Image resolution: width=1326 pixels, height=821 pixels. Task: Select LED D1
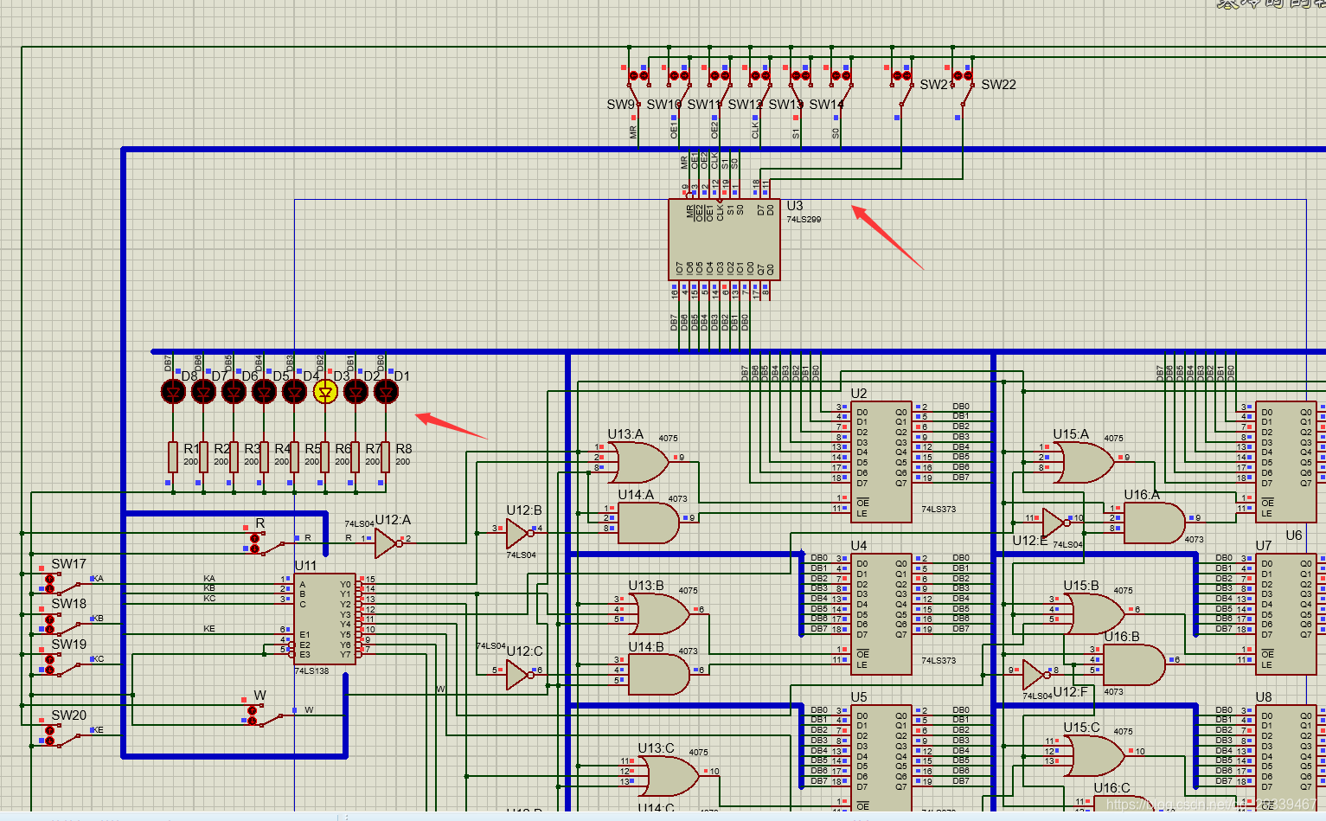click(386, 392)
